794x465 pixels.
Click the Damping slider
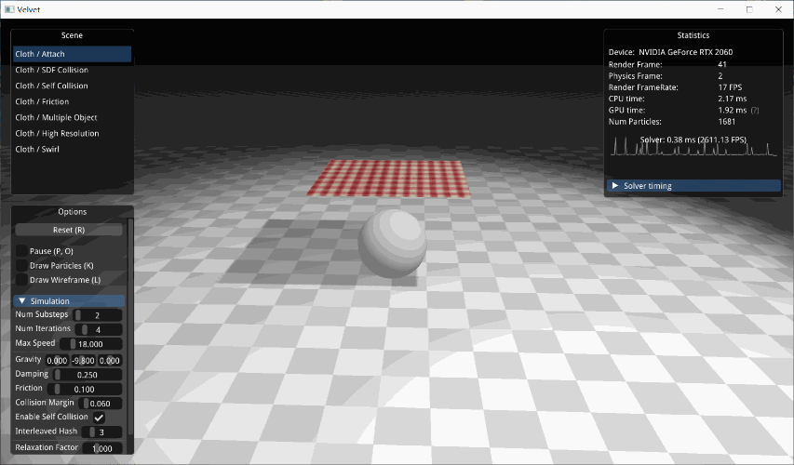click(87, 375)
